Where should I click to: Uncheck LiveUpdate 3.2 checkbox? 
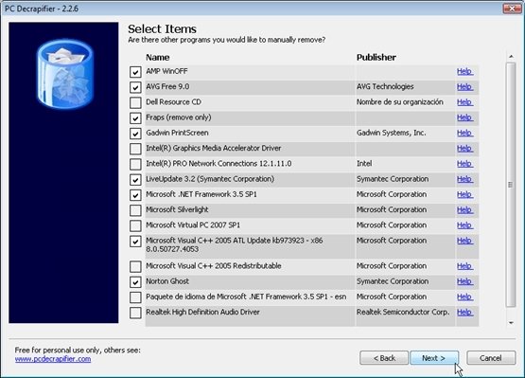(x=135, y=179)
